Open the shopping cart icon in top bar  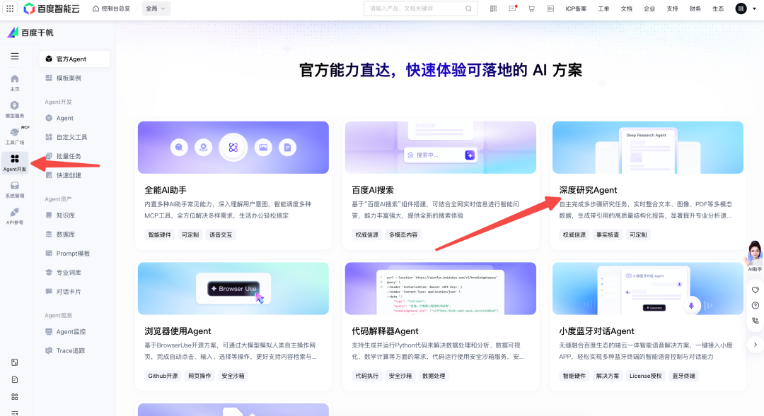tap(531, 8)
